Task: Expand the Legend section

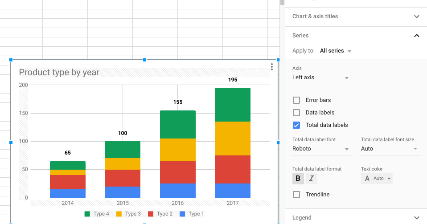Action: click(x=356, y=218)
